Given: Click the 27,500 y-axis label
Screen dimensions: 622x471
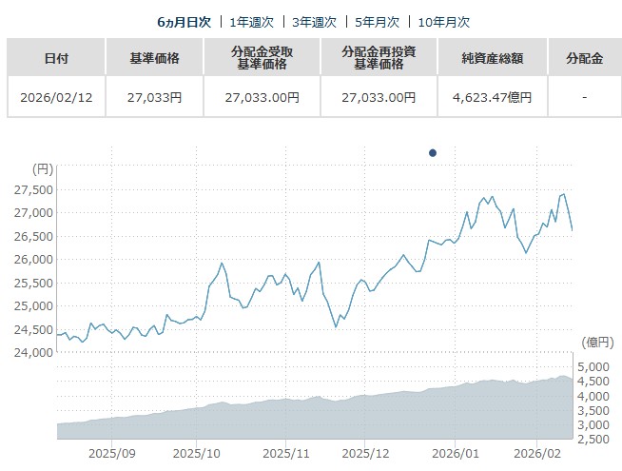Looking at the screenshot, I should click(34, 189).
